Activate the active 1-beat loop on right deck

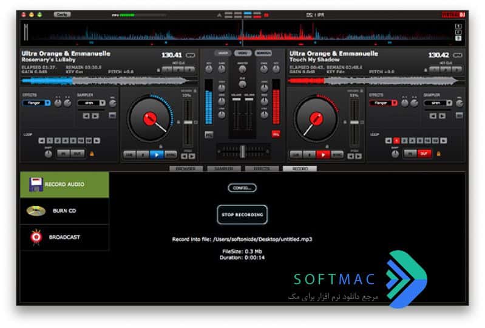coord(396,141)
